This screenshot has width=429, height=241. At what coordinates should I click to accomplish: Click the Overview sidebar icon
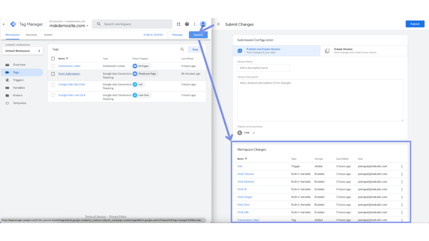pos(8,65)
